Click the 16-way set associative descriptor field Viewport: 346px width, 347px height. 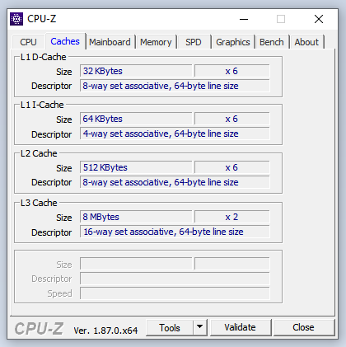(x=175, y=232)
